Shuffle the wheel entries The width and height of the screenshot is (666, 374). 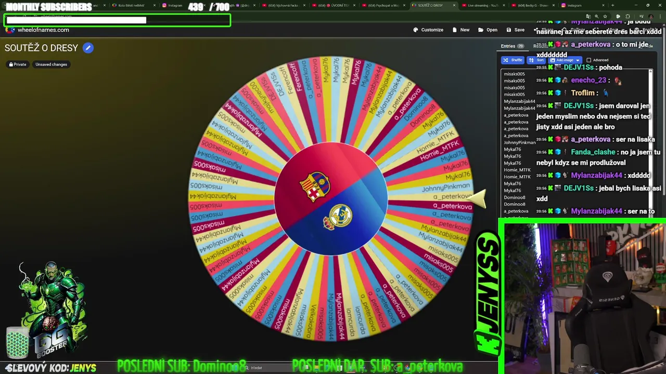coord(513,60)
